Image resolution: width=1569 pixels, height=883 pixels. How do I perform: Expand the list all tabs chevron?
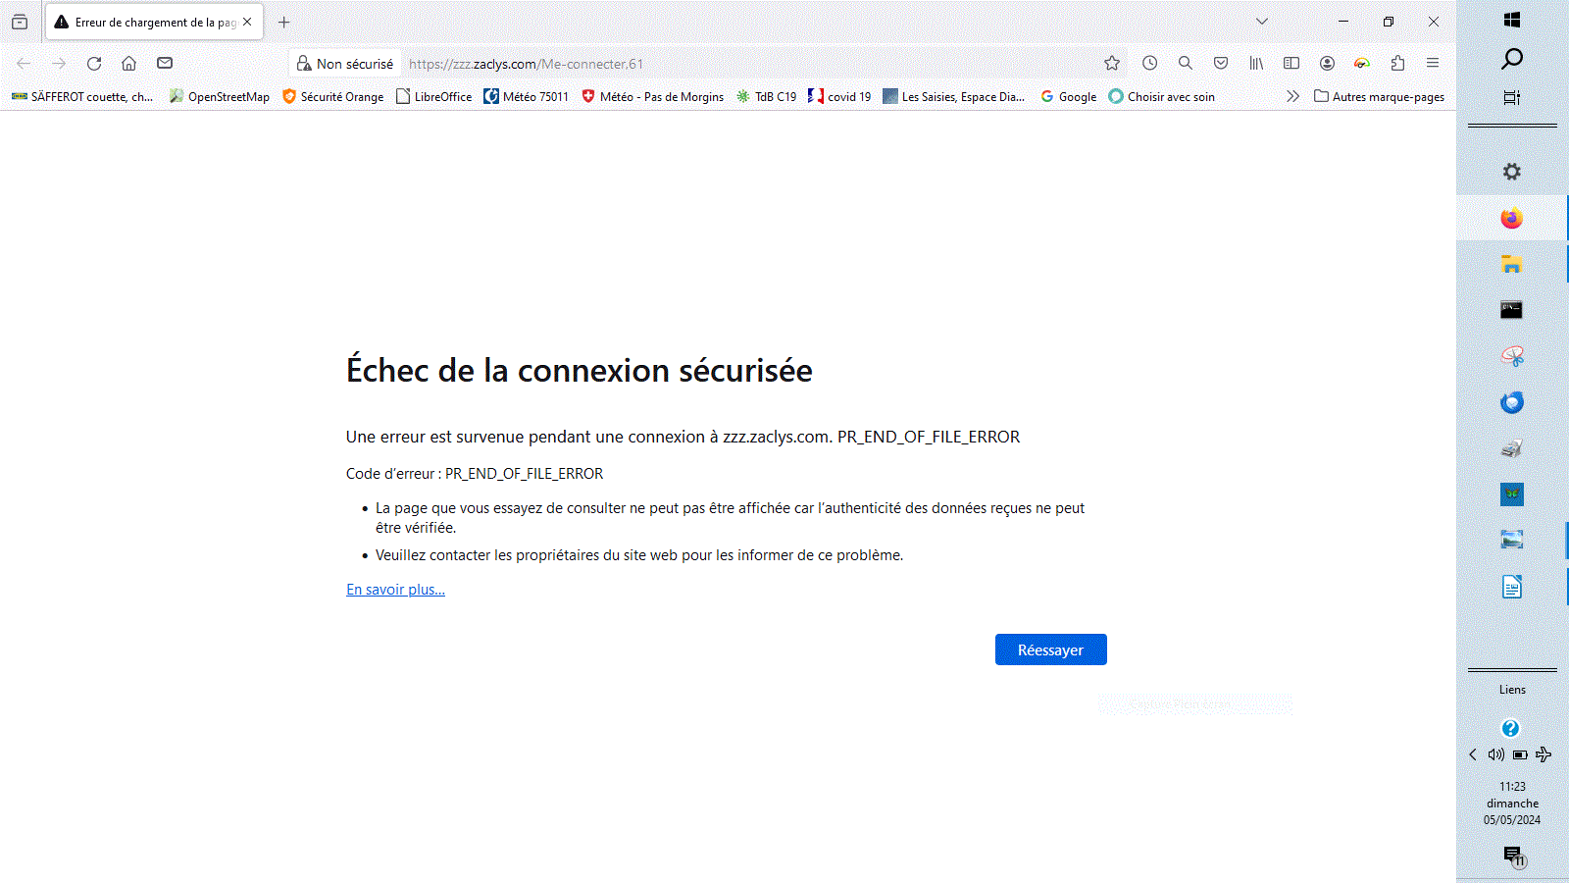(1262, 22)
